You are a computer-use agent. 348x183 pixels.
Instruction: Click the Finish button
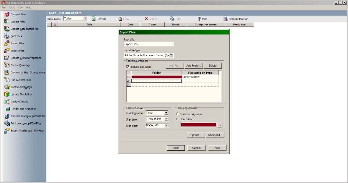click(176, 148)
